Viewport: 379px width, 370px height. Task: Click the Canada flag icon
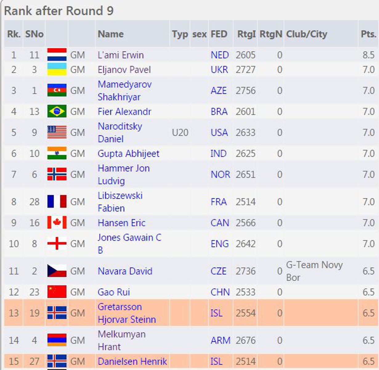57,223
